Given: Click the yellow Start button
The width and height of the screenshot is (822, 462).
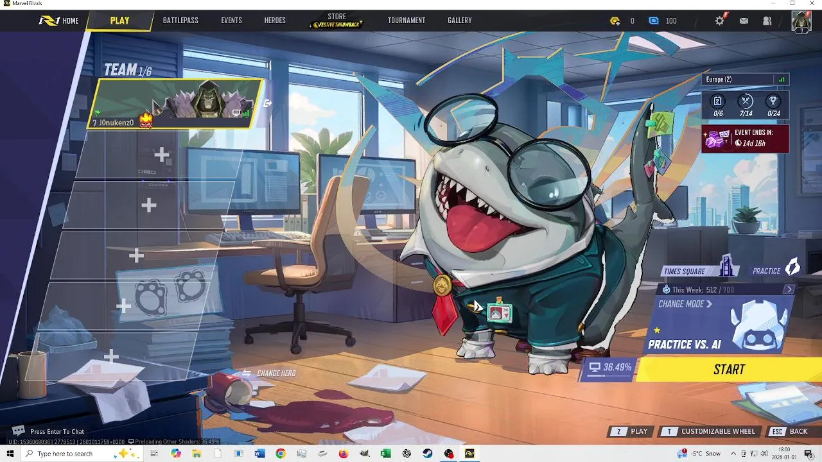Looking at the screenshot, I should click(x=729, y=369).
